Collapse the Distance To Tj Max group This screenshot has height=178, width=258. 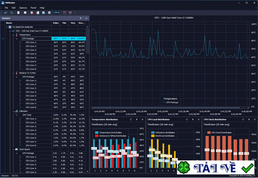pos(13,73)
